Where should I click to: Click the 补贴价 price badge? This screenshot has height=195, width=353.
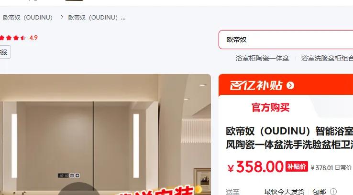(297, 166)
